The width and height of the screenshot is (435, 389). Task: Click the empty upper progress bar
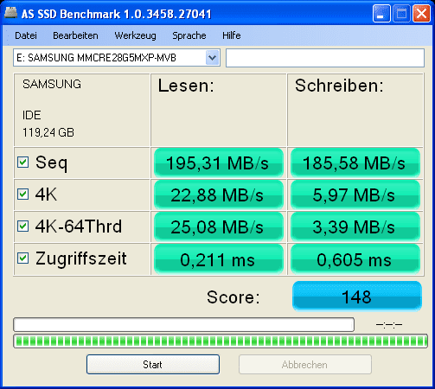pyautogui.click(x=183, y=325)
